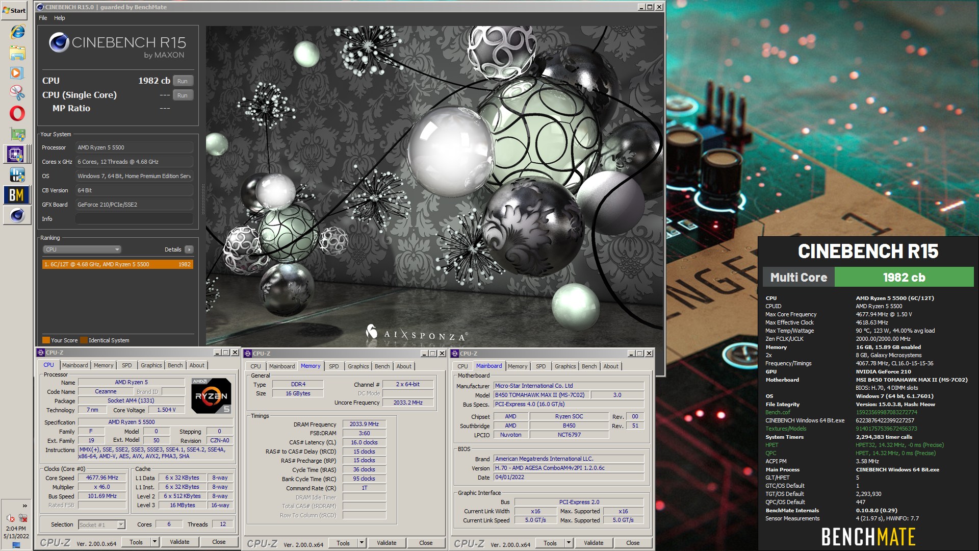Open GPU card utility taskbar icon
This screenshot has width=979, height=551.
17,135
